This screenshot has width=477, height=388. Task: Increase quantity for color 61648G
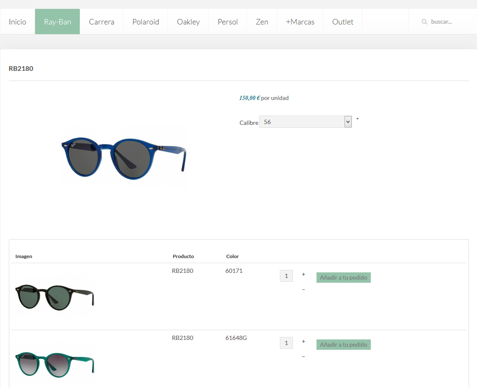pos(304,341)
